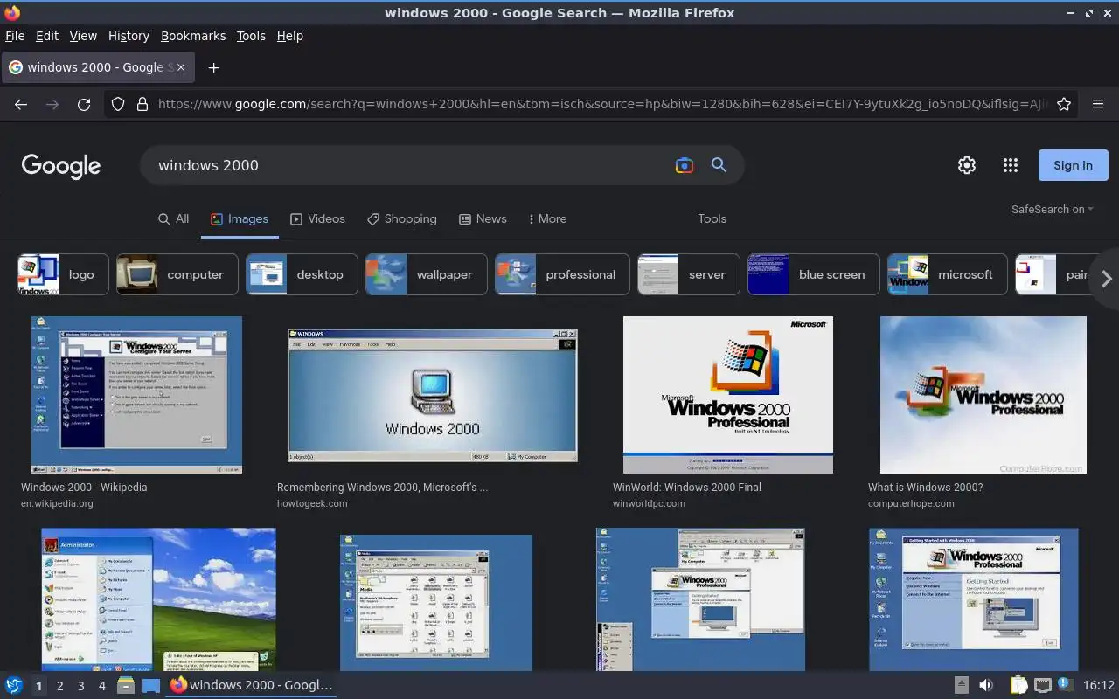Switch to workspace 4 in taskbar

point(101,686)
